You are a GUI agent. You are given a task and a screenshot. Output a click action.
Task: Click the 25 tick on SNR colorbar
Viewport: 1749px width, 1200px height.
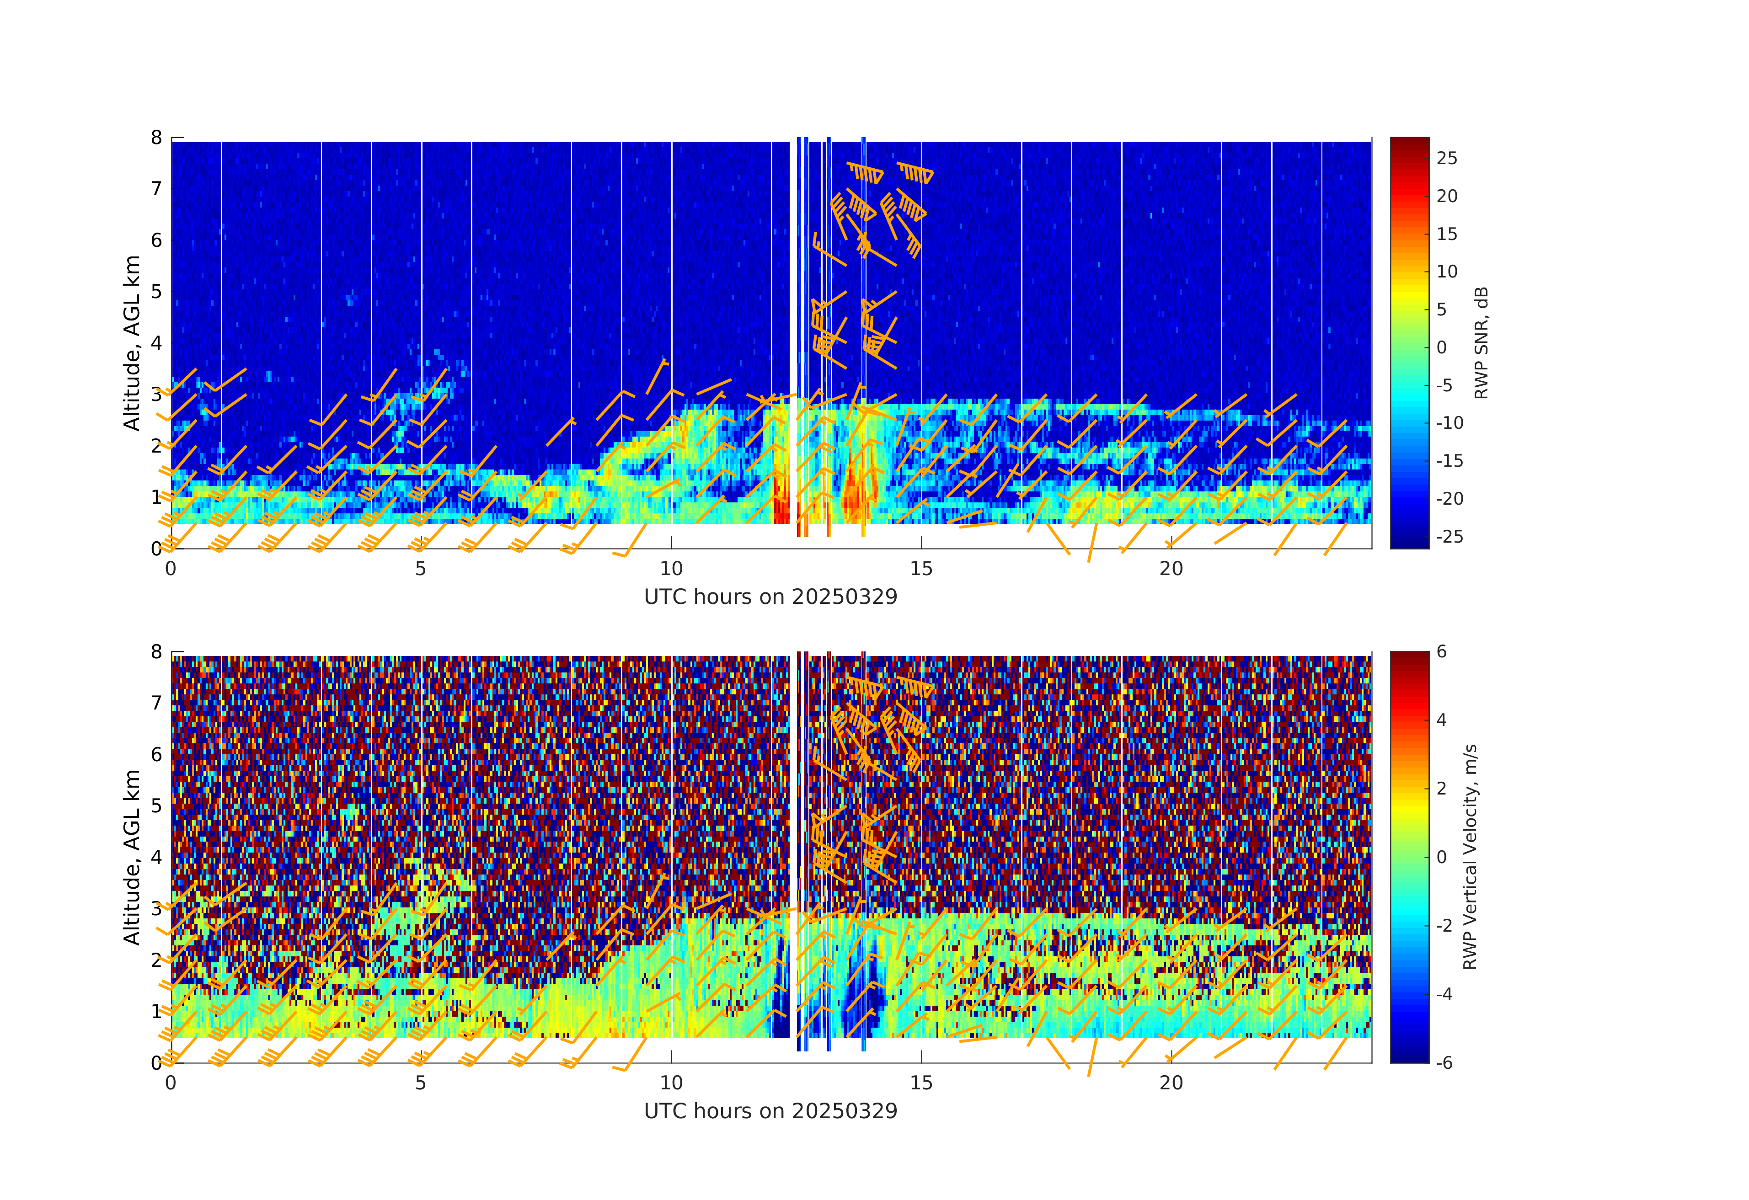coord(1446,158)
